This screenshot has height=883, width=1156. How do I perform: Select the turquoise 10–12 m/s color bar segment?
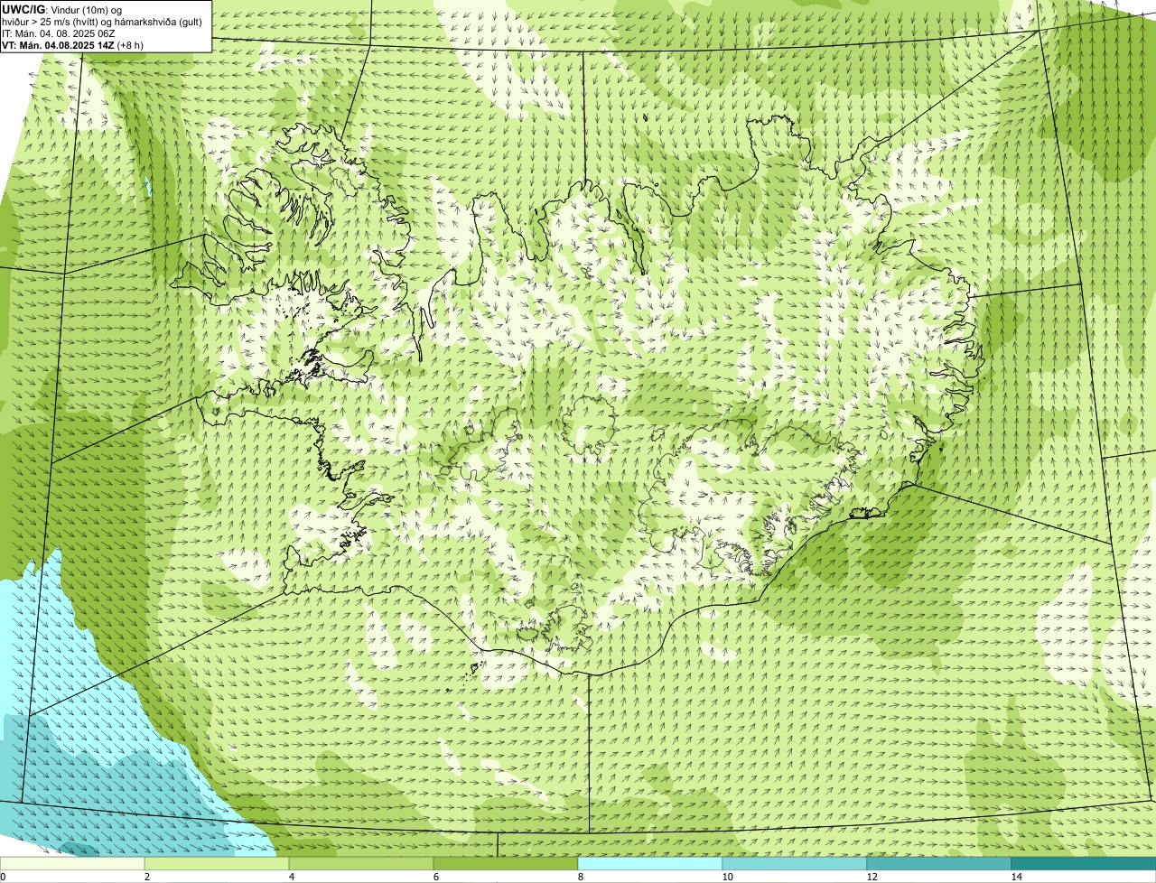795,863
